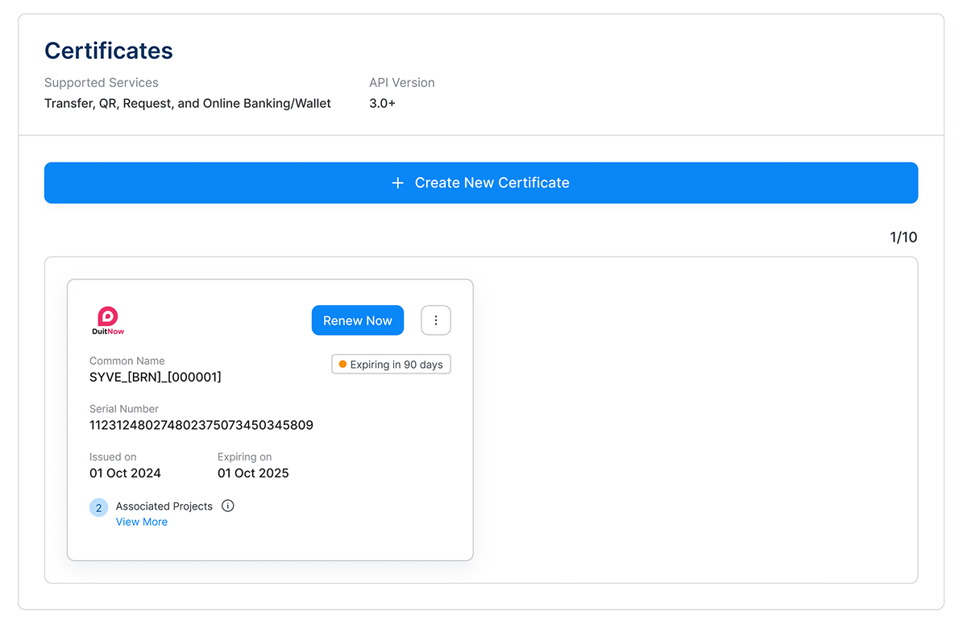Screen dimensions: 967x628
Task: Click the Create New Certificate button label
Action: 492,183
